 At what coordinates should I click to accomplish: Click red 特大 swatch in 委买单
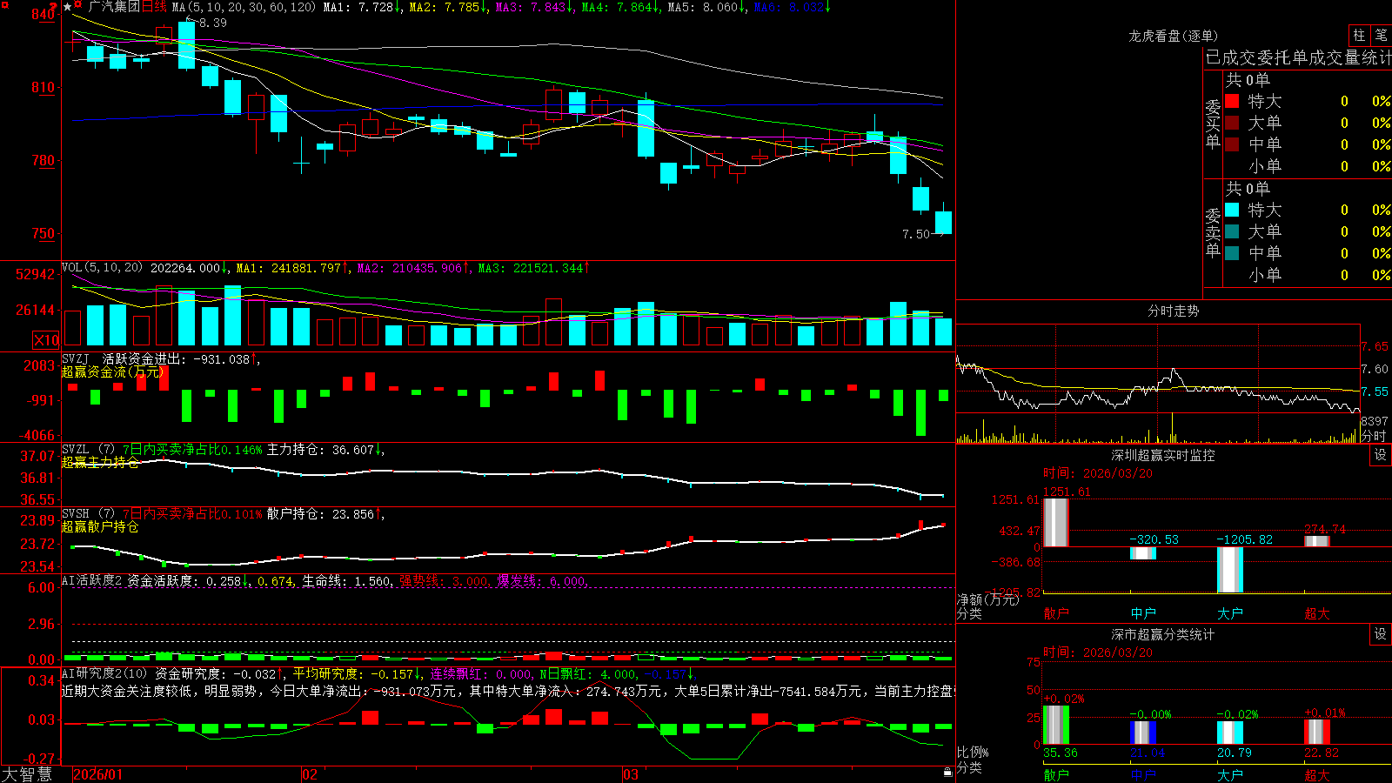1232,101
